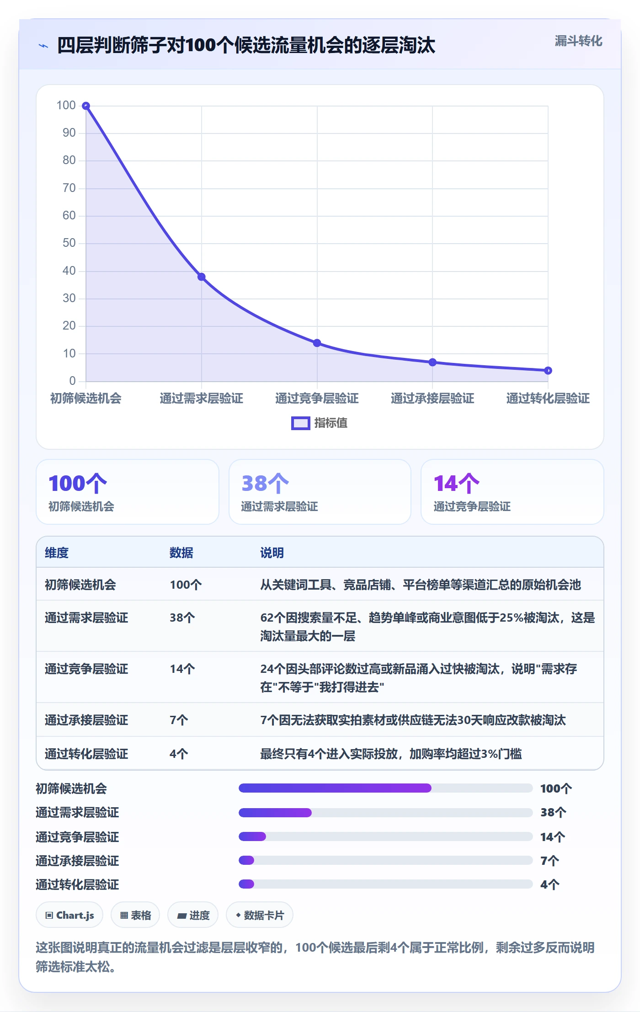Screen dimensions: 640x1012
Task: Click chart data point at 初筛候选机会
Action: pyautogui.click(x=86, y=106)
